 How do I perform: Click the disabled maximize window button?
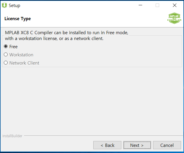tap(157, 5)
